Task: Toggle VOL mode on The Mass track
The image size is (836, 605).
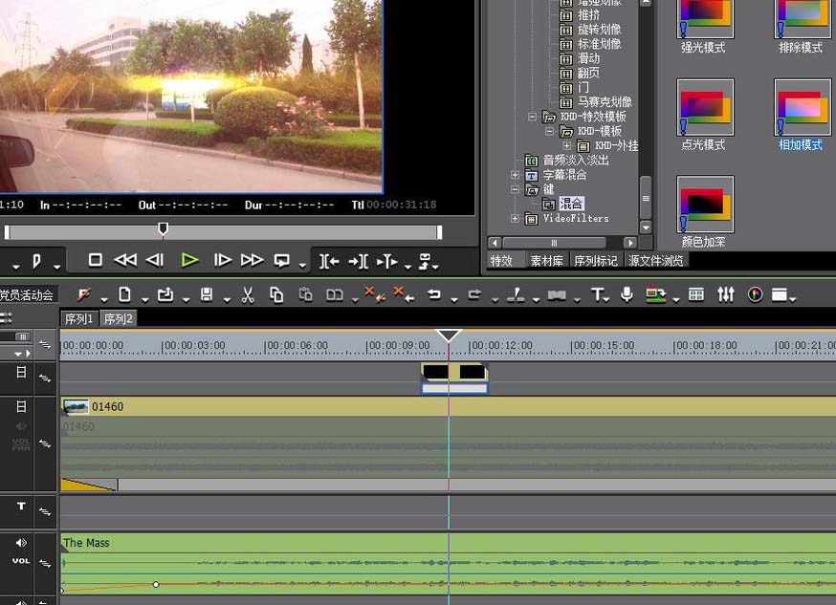Action: [21, 561]
